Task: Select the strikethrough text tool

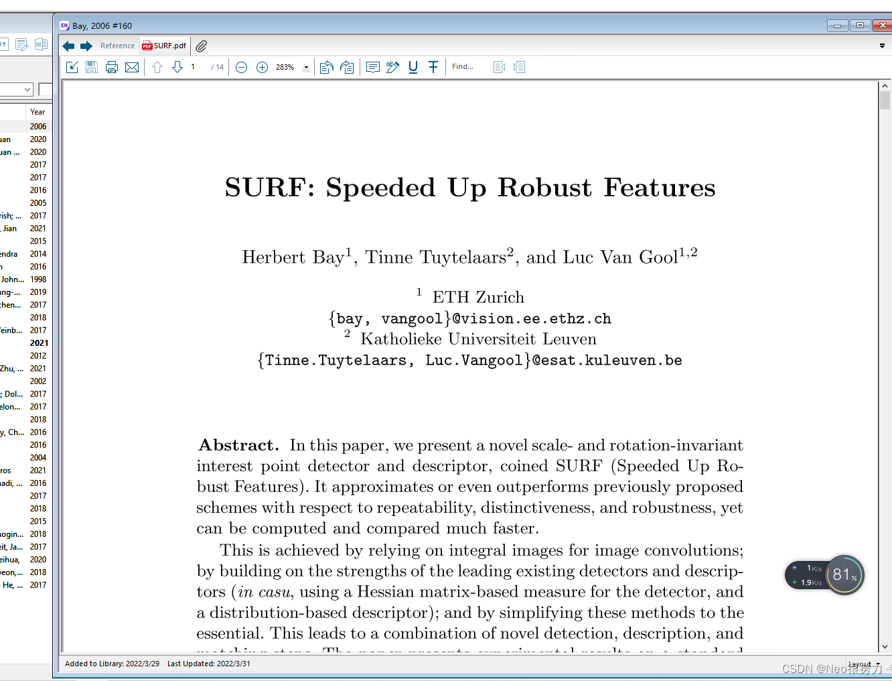Action: [x=433, y=67]
